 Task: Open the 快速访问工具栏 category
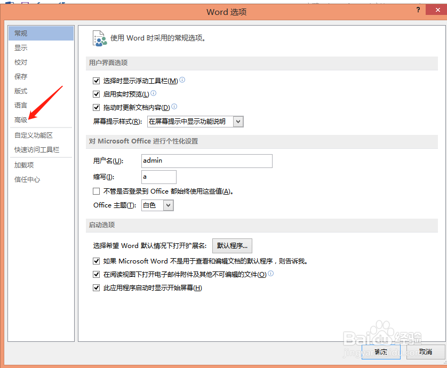[x=41, y=150]
